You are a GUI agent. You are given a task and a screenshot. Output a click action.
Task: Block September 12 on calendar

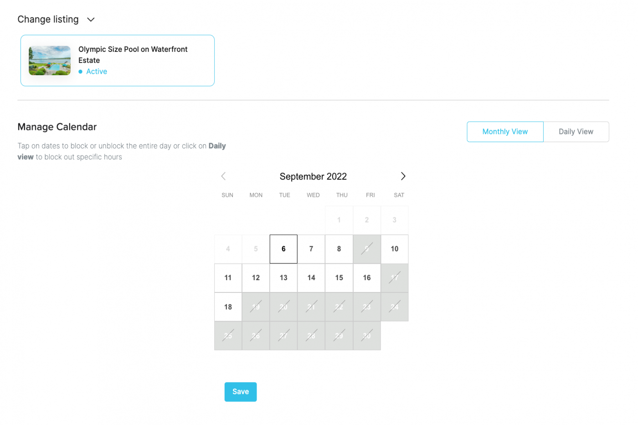tap(256, 278)
